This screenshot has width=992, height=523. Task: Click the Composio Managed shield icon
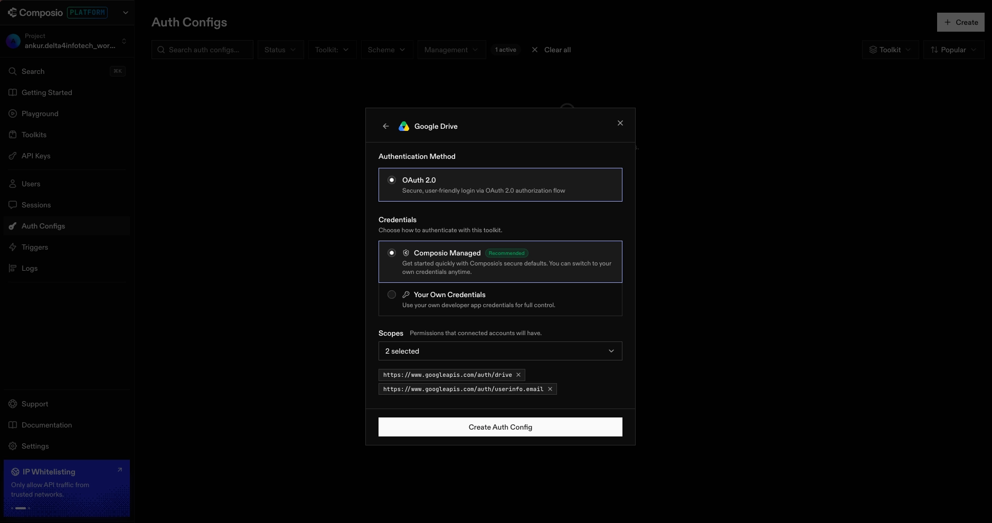click(406, 253)
